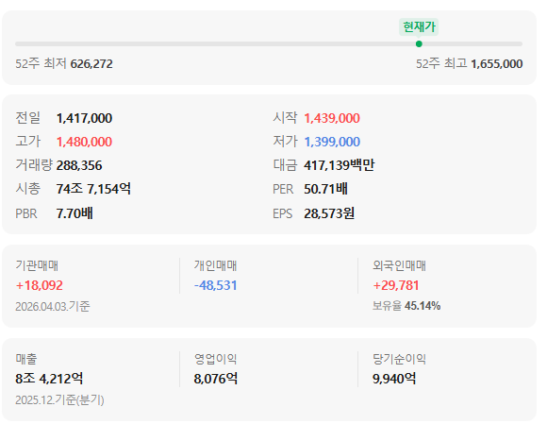
Task: Click the 보유율 45.14% text
Action: 406,306
